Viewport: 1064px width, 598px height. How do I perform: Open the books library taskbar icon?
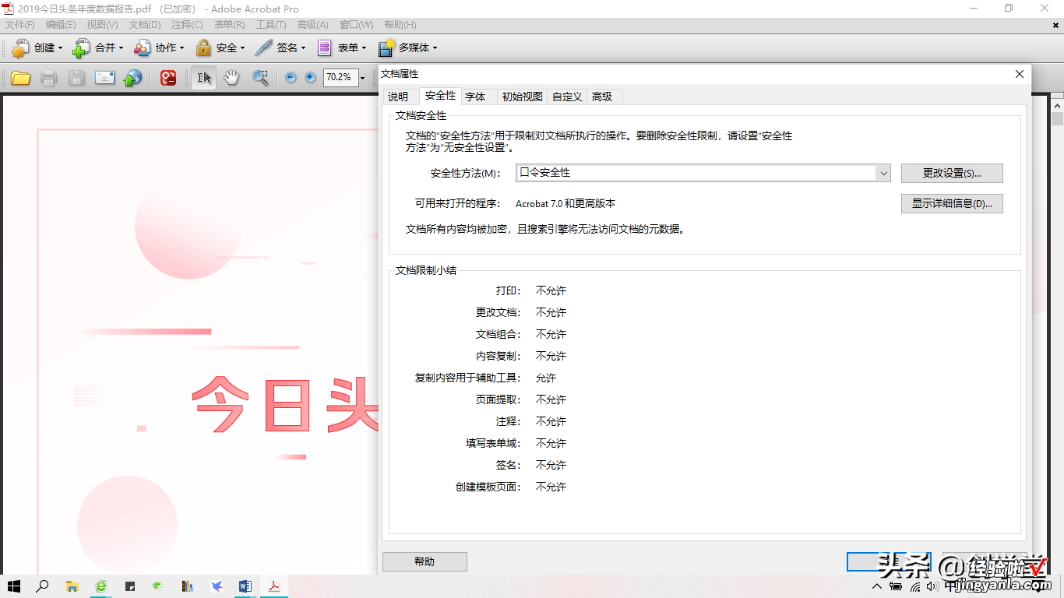(x=187, y=586)
